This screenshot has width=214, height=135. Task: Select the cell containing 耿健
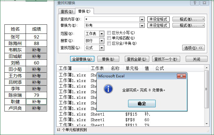click(15, 102)
